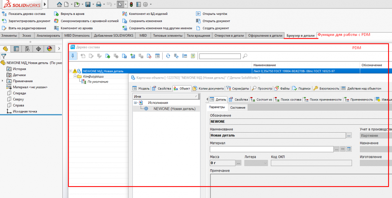The image size is (392, 198).
Task: Click document with green check icon in PDM toolbar
Action: (108, 56)
